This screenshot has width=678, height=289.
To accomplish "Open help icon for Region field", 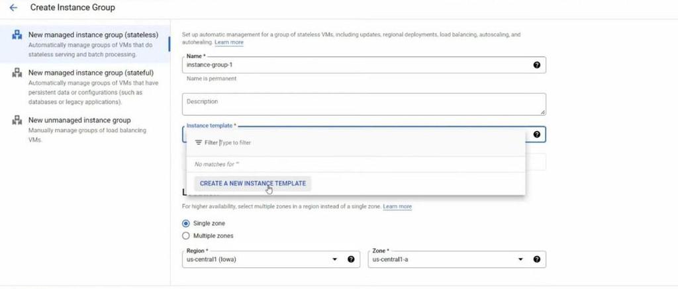I will coord(351,259).
